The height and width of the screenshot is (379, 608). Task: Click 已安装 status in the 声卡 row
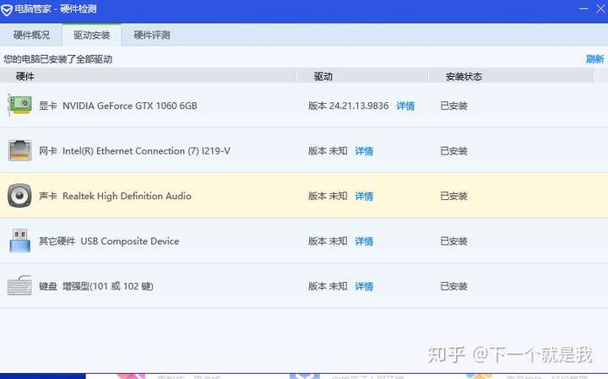coord(453,196)
